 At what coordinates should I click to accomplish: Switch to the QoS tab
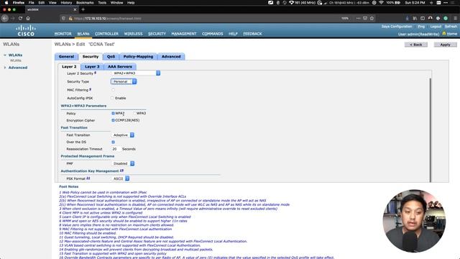pos(111,56)
